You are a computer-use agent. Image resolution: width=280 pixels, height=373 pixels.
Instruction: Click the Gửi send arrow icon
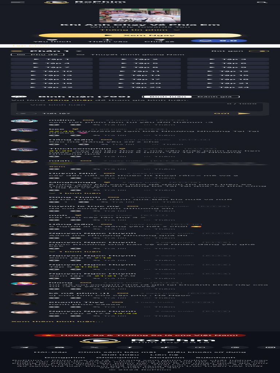tap(244, 114)
